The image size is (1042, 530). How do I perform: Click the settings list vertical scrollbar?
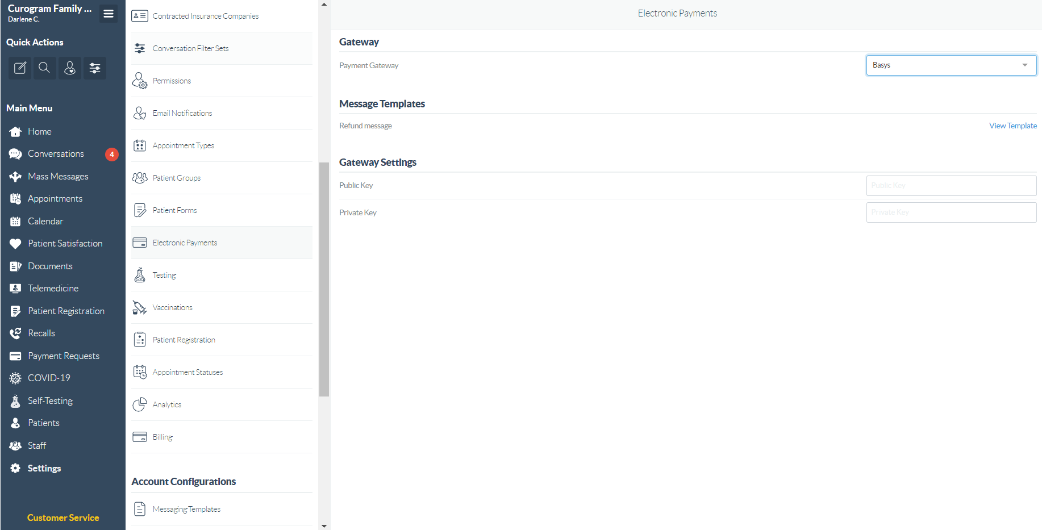tap(324, 278)
